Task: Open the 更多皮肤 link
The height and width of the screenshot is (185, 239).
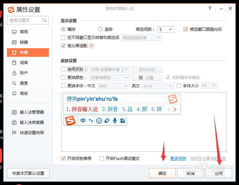Action: [x=178, y=159]
